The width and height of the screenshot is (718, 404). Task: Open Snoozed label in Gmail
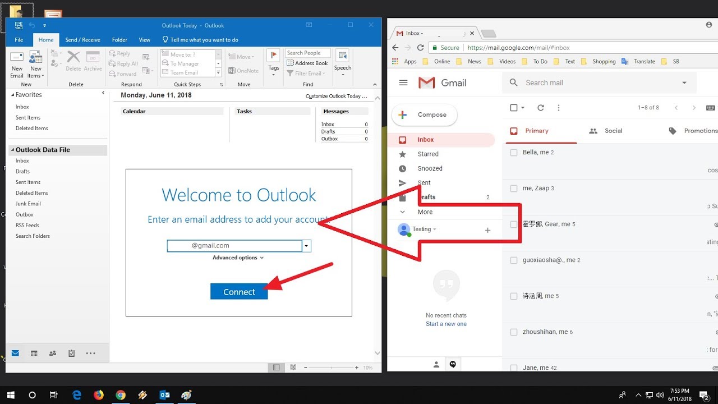430,168
